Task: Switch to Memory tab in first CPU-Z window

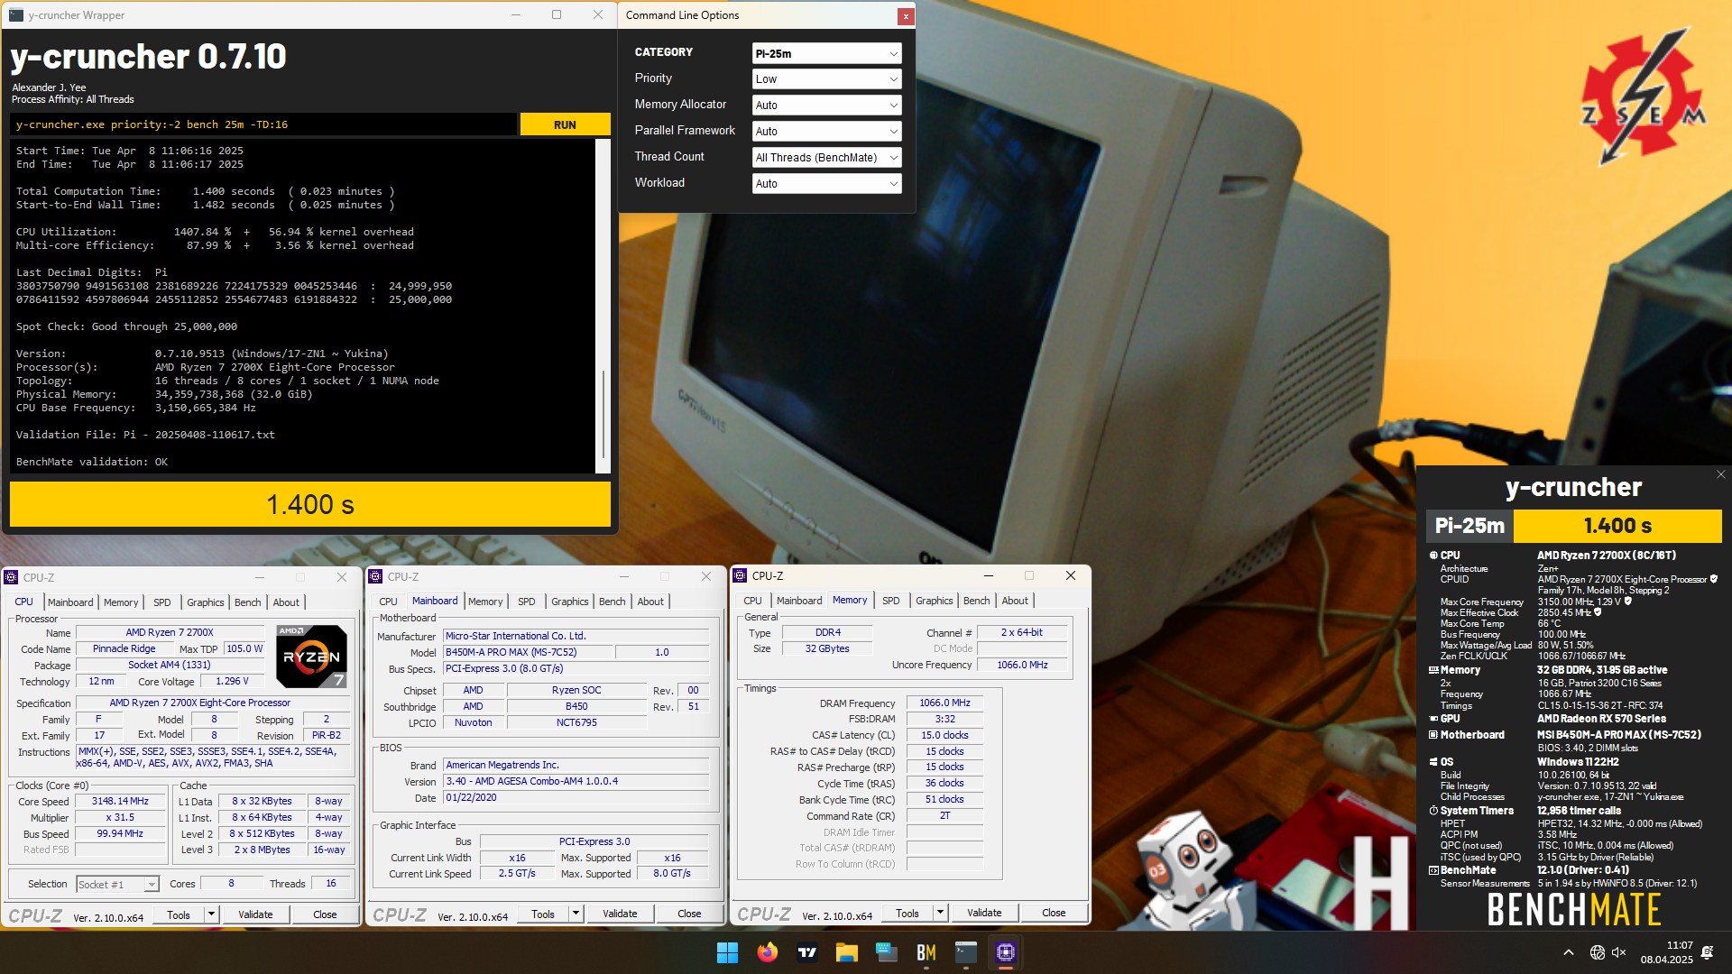Action: tap(121, 602)
